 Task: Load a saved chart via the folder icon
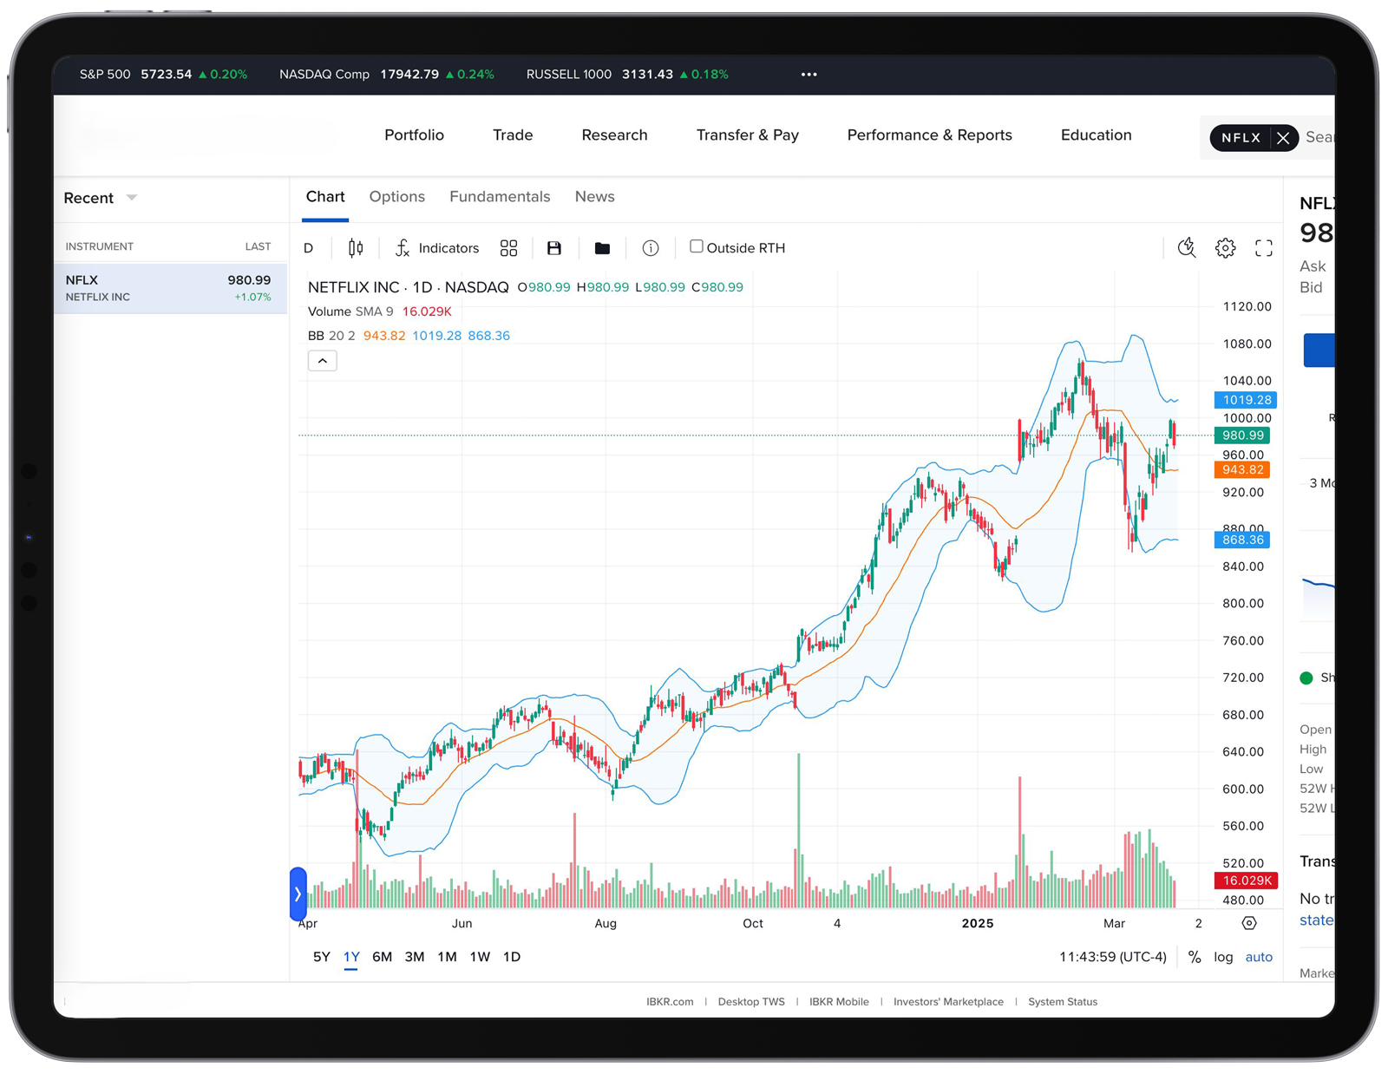(x=602, y=248)
